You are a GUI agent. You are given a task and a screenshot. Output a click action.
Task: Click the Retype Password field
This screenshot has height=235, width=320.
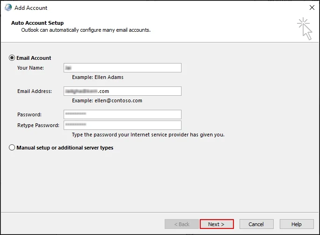(123, 125)
